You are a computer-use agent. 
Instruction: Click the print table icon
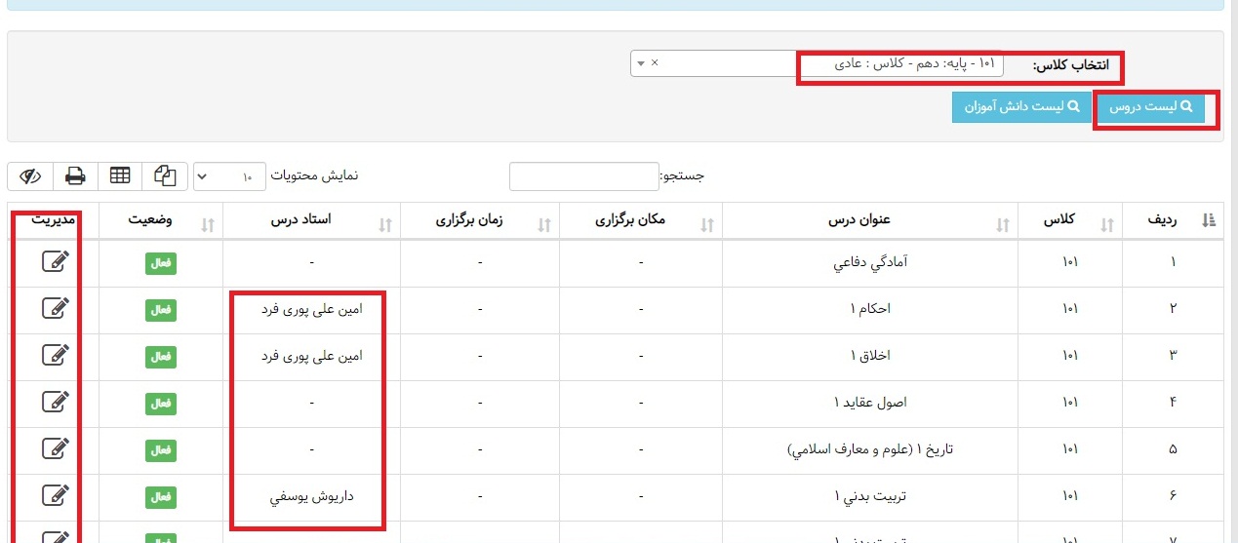(x=75, y=176)
